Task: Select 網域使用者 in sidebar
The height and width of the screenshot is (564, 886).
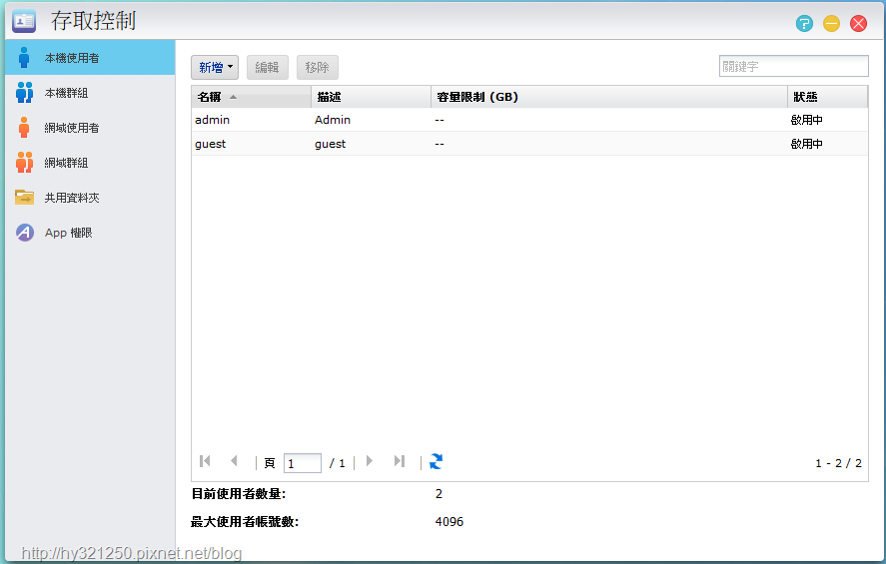Action: [91, 128]
